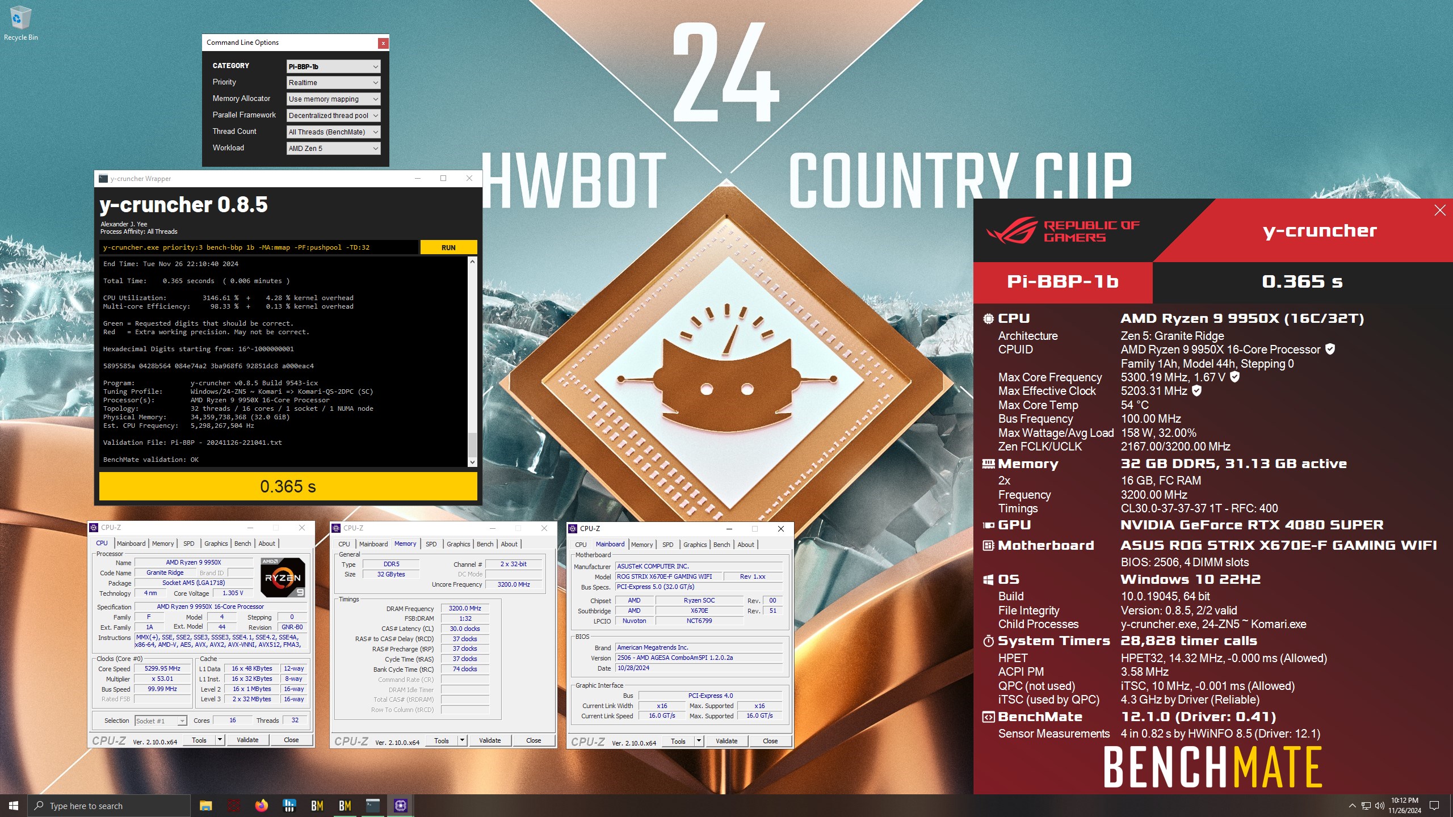Image resolution: width=1453 pixels, height=817 pixels.
Task: Launch File Explorer from the taskbar
Action: point(205,806)
